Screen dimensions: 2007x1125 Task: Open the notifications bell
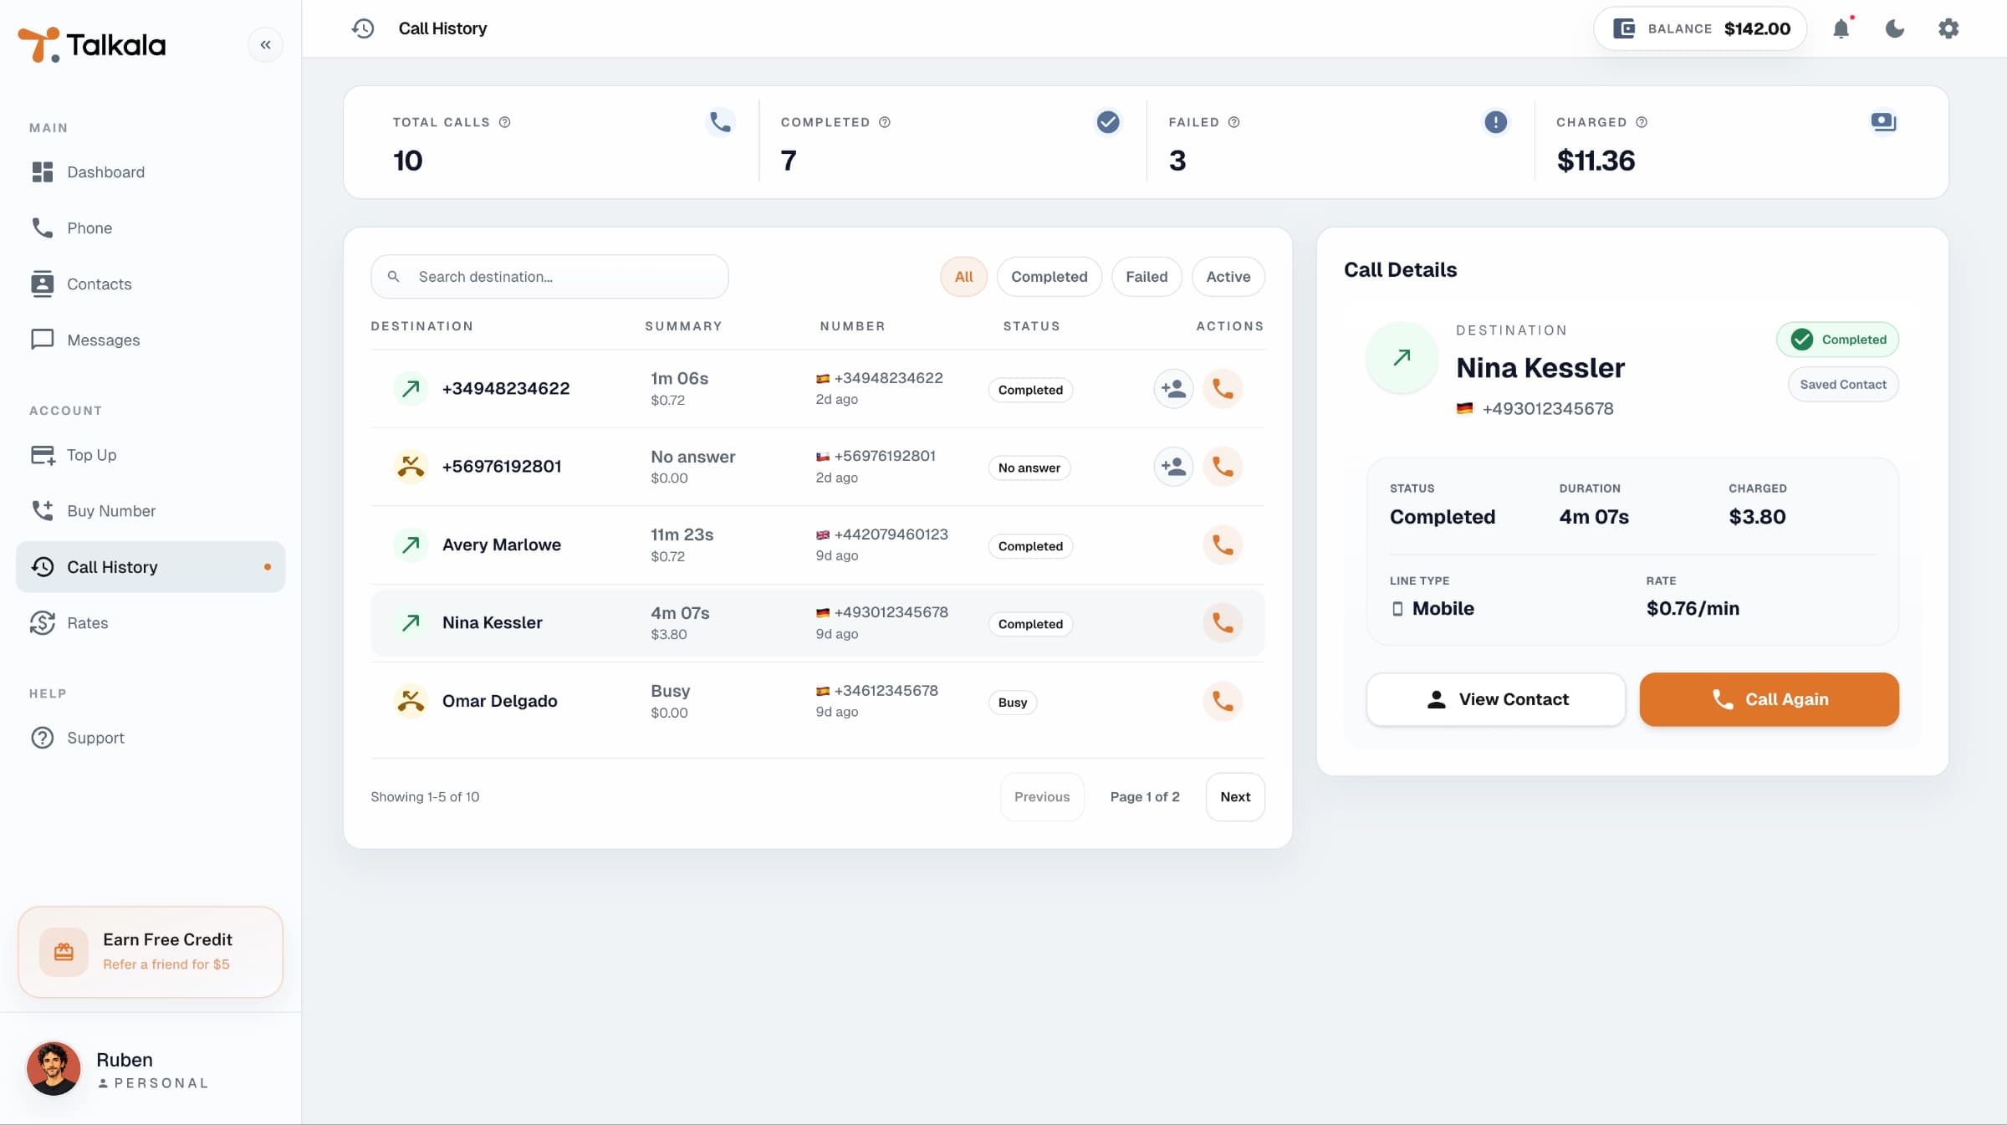click(x=1841, y=28)
